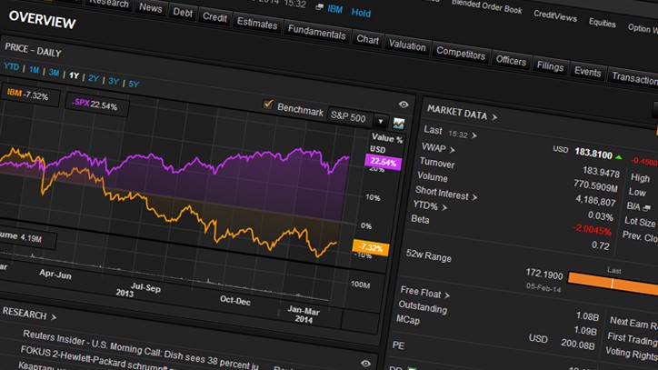Click the 52-week low value 172.1900
Screen dimensions: 658x370
pyautogui.click(x=543, y=275)
